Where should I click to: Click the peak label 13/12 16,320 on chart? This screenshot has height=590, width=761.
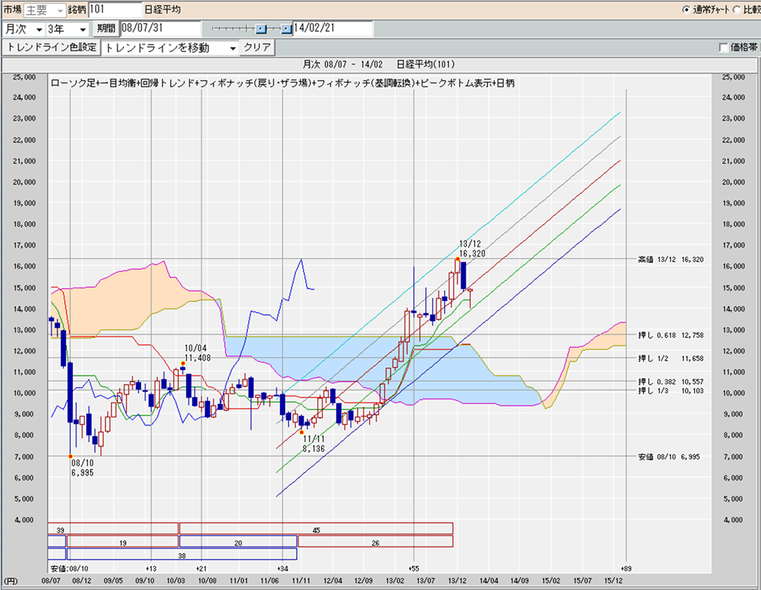[x=472, y=248]
